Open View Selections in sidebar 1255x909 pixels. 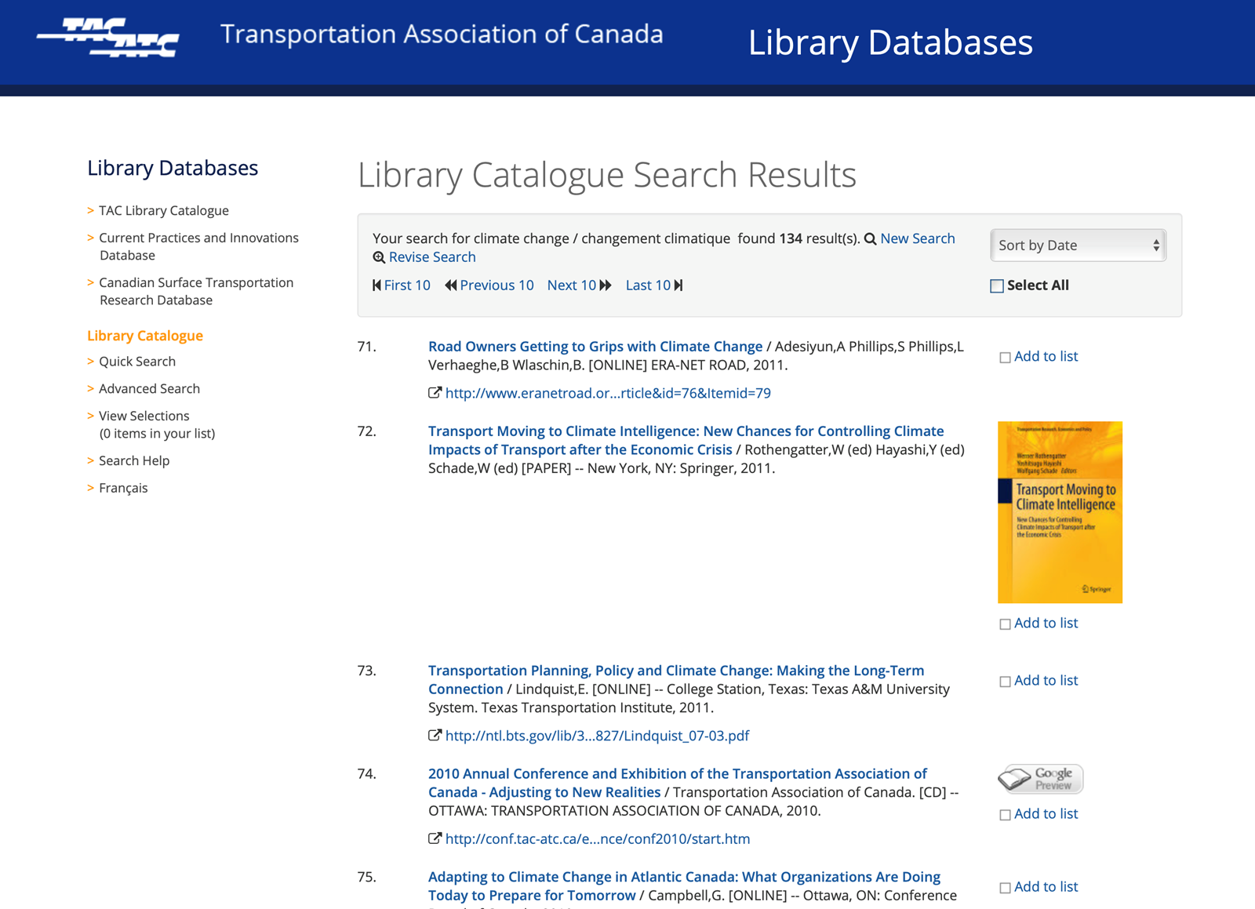[144, 416]
